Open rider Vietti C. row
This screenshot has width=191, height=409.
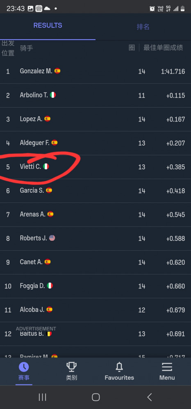(95, 167)
